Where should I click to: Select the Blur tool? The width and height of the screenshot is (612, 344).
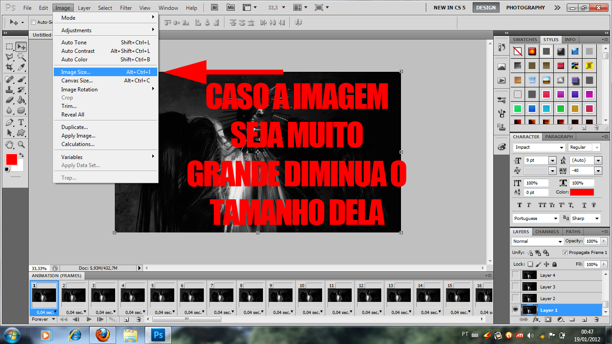click(9, 110)
